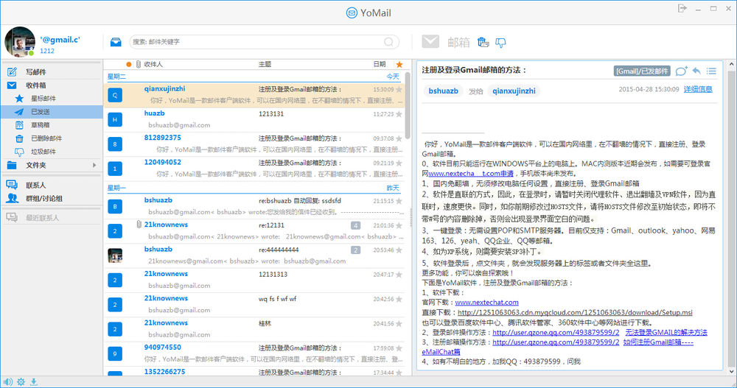Sort by 日期 column header
The width and height of the screenshot is (737, 388).
380,64
